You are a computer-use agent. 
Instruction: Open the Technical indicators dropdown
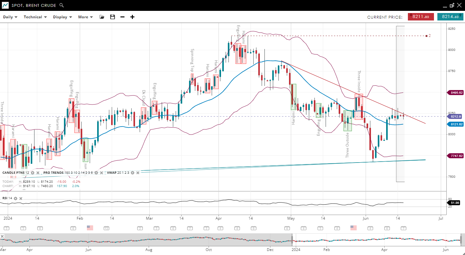[35, 17]
